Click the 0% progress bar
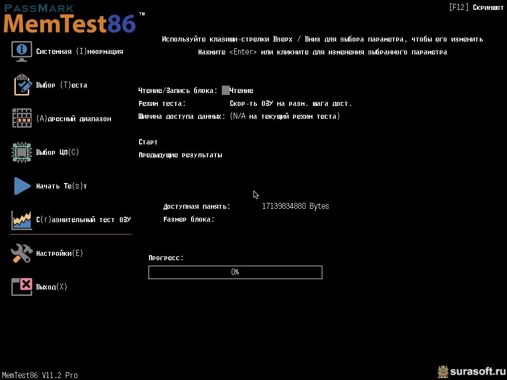Viewport: 507px width, 380px height. [x=235, y=273]
